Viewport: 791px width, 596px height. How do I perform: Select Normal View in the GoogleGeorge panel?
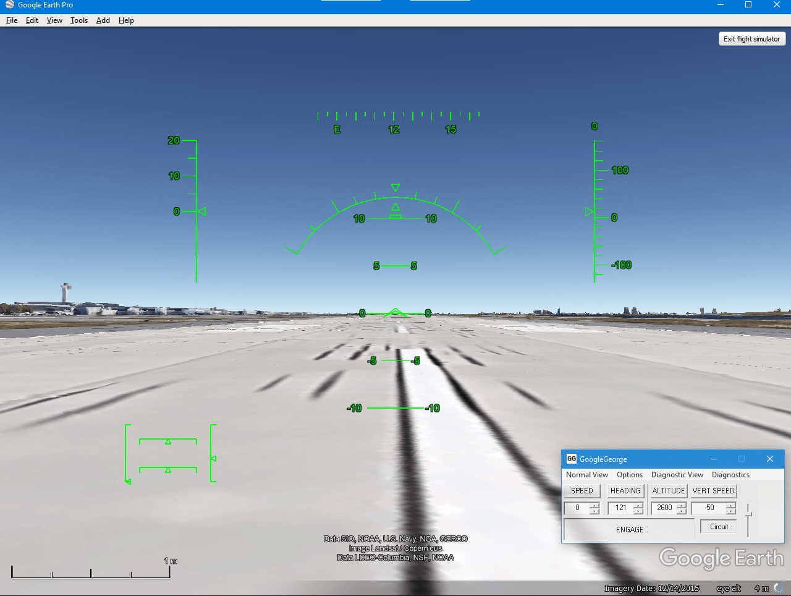[x=586, y=474]
